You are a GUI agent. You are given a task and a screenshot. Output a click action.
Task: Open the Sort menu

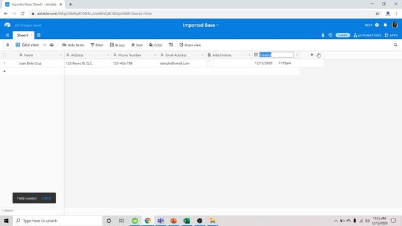tap(137, 45)
